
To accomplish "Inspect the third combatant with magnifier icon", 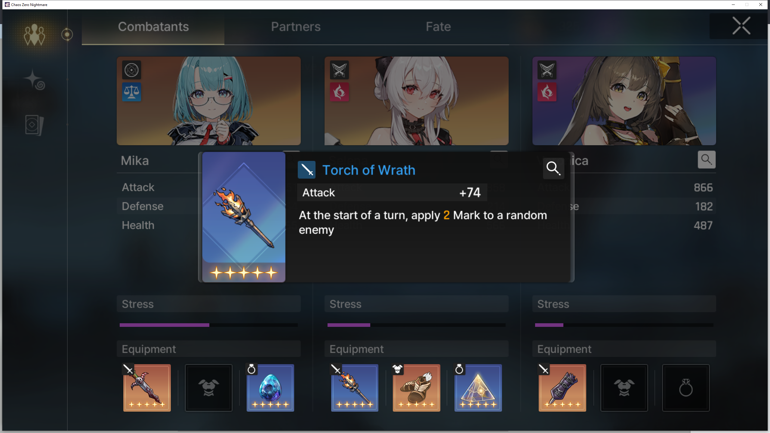I will click(x=707, y=159).
